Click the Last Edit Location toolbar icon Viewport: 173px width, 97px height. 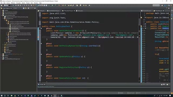tap(84, 5)
